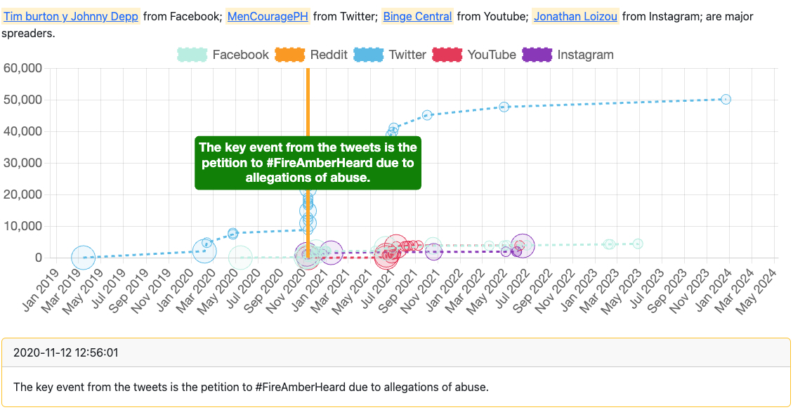
Task: Toggle the Facebook legend color box
Action: [192, 55]
